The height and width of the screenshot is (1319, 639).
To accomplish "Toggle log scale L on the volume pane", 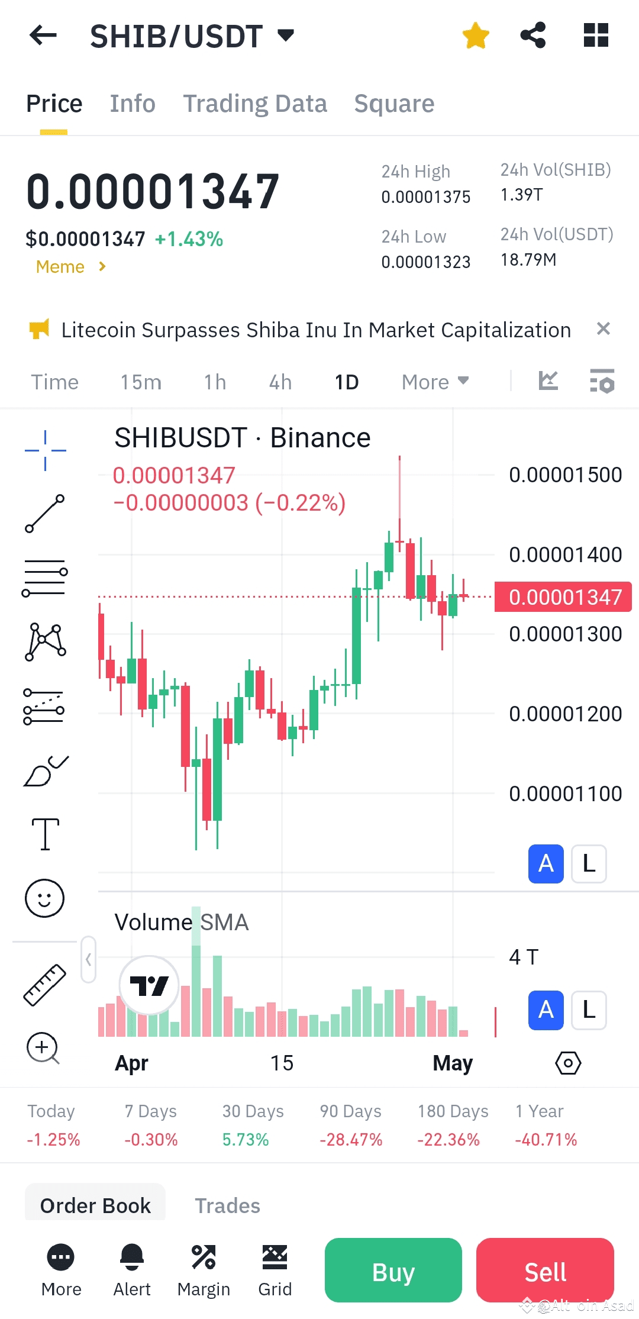I will click(589, 1010).
